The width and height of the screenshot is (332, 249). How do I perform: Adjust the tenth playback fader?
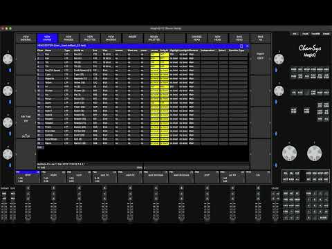(258, 212)
